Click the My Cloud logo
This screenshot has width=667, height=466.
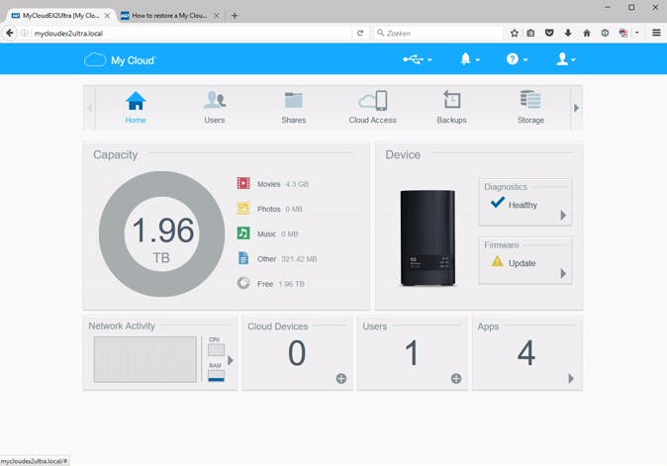pos(120,60)
